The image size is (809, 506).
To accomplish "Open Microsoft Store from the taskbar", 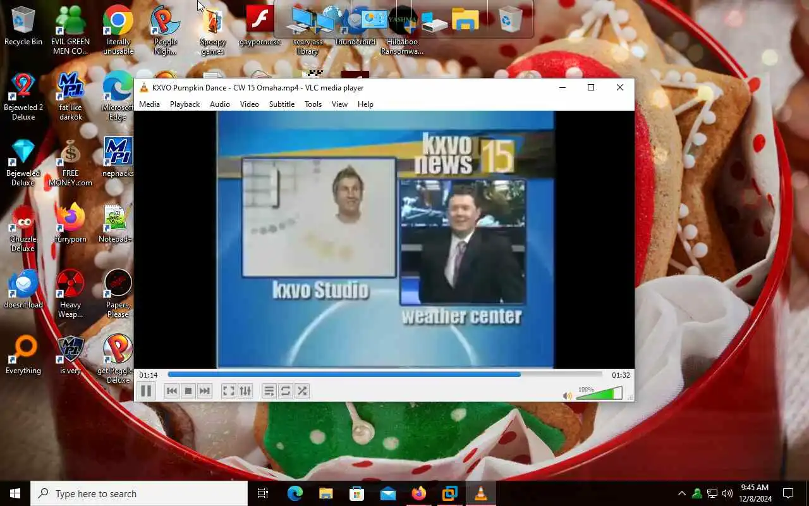I will point(356,493).
